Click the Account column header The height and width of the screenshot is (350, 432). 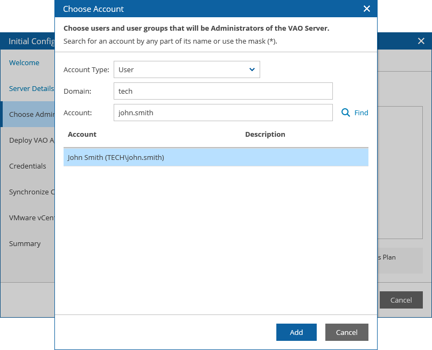pos(82,134)
